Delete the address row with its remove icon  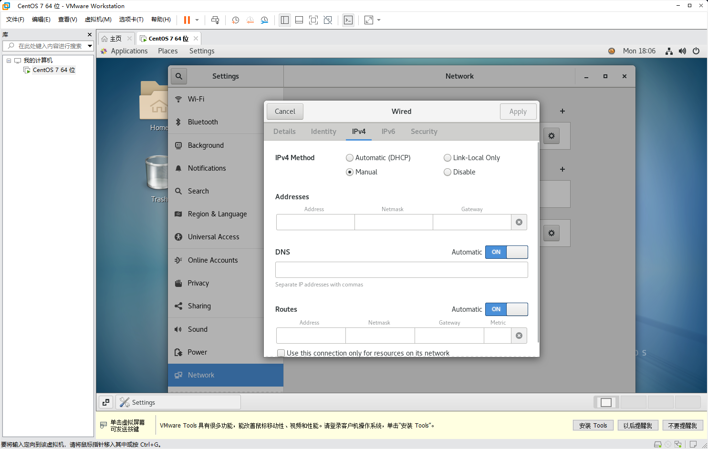pos(519,222)
